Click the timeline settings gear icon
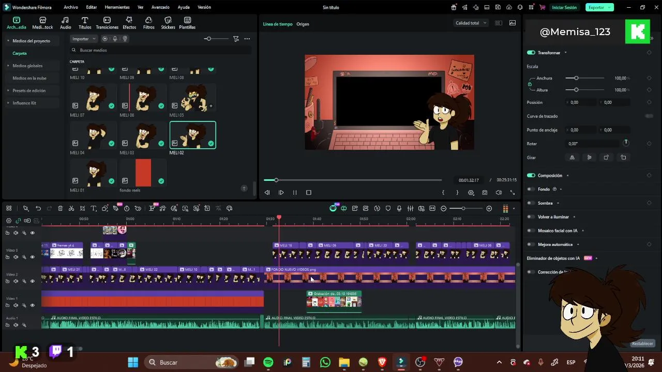Viewport: 662px width, 372px height. tap(8, 221)
